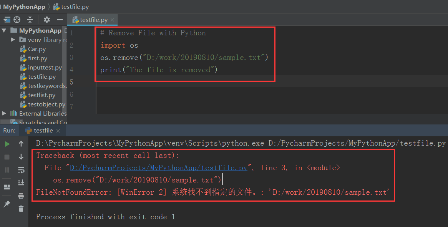Jump up the stack trace with up arrow

[x=21, y=144]
